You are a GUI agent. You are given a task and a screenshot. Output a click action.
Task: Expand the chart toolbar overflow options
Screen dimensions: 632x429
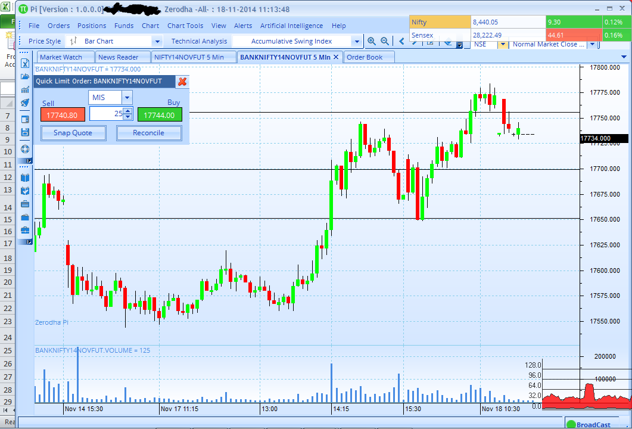(459, 45)
